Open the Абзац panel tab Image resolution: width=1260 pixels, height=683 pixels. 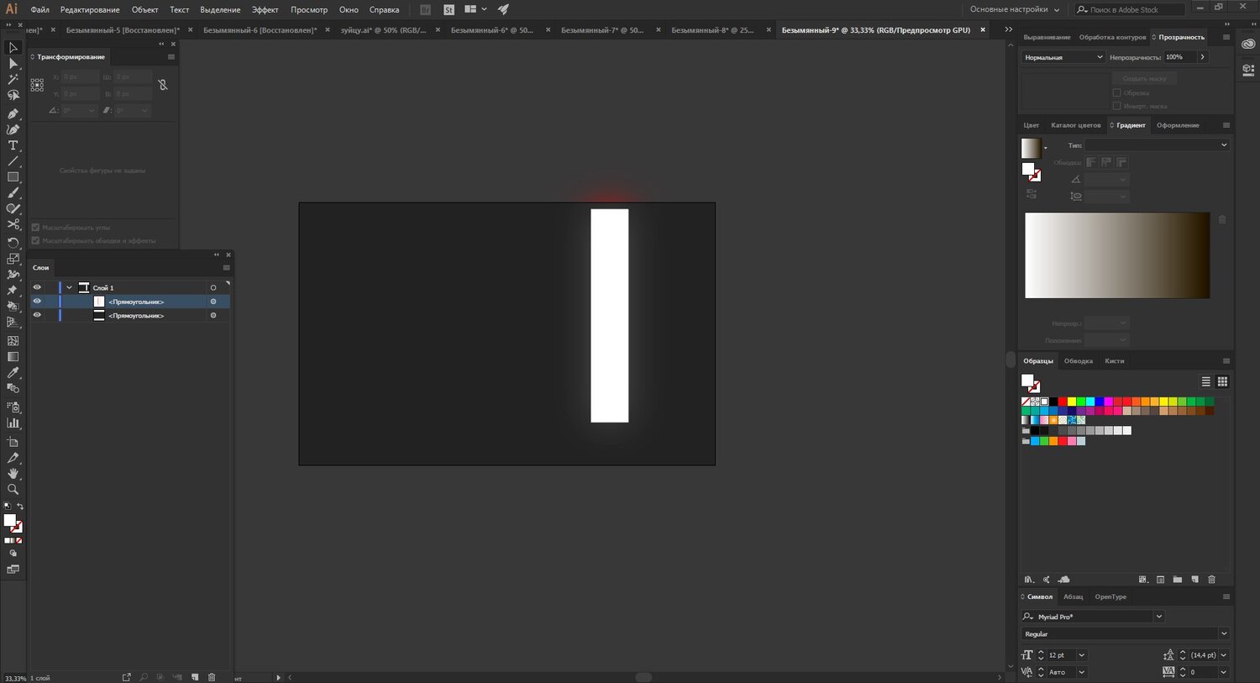pyautogui.click(x=1073, y=596)
